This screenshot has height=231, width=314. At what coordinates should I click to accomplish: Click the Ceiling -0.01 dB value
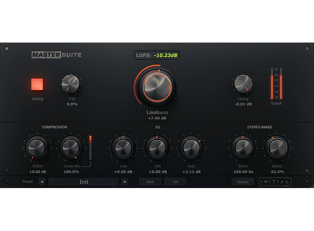(243, 104)
